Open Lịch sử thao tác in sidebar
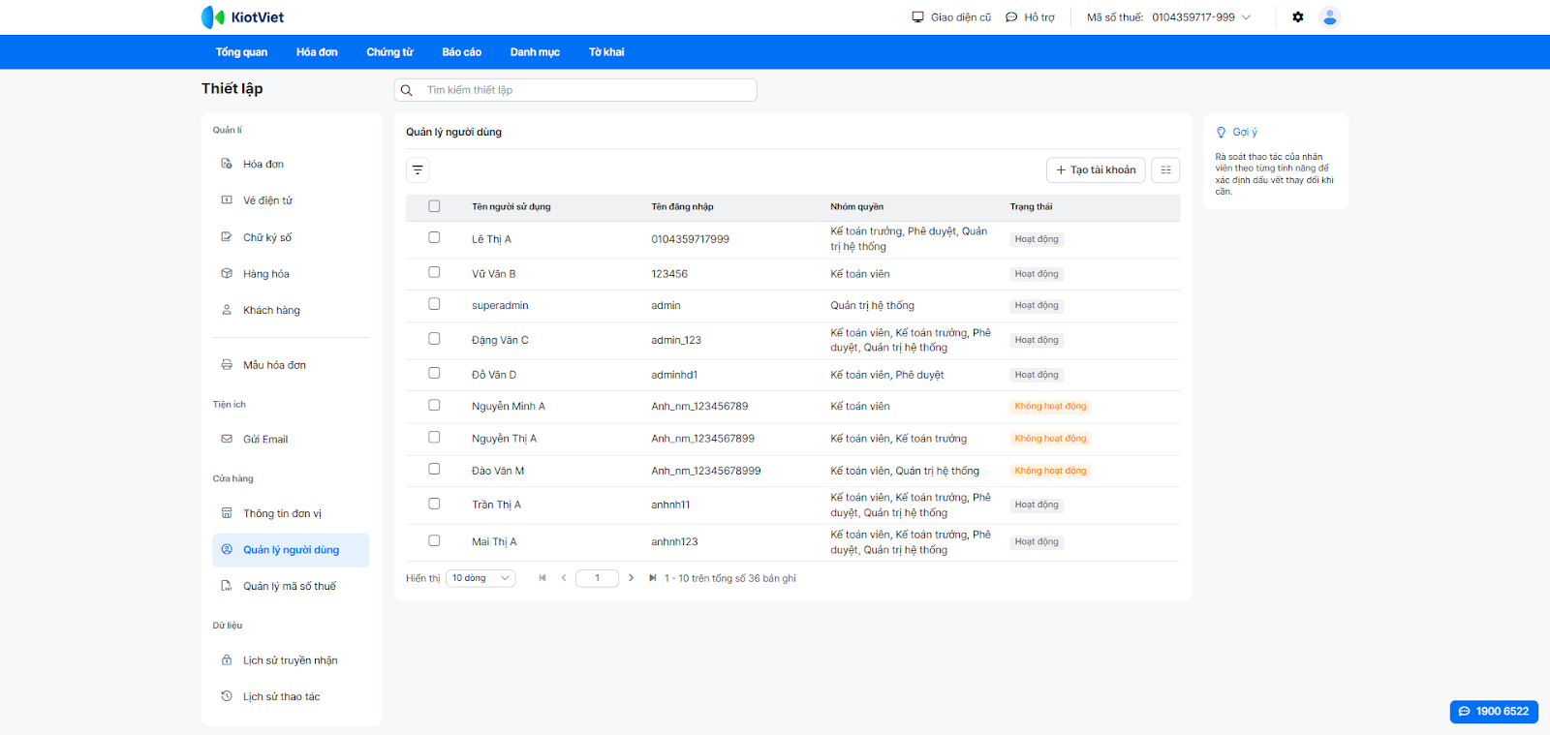This screenshot has height=735, width=1550. click(x=281, y=697)
